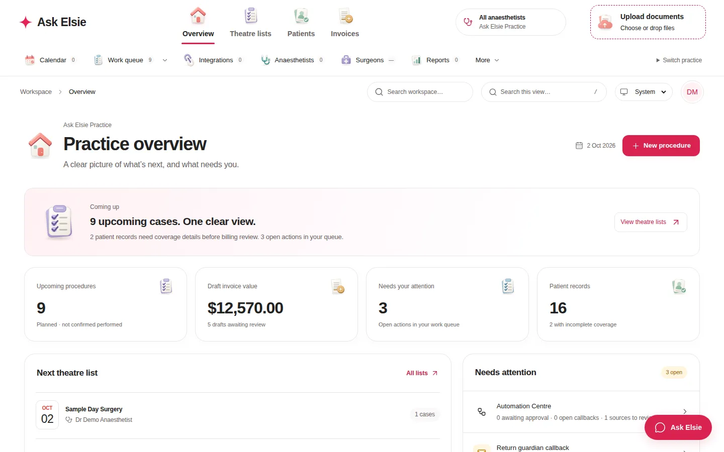Click the chat bubble icon in Ask Elsie button
The image size is (724, 452).
[660, 427]
